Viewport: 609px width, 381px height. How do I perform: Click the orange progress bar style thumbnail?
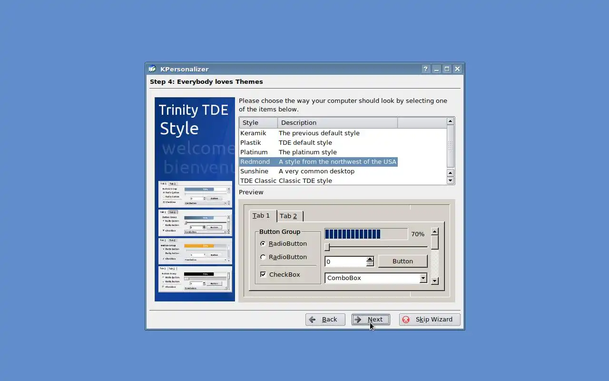pyautogui.click(x=195, y=251)
